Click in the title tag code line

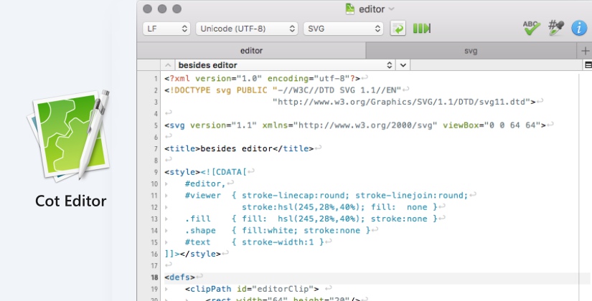click(x=237, y=149)
